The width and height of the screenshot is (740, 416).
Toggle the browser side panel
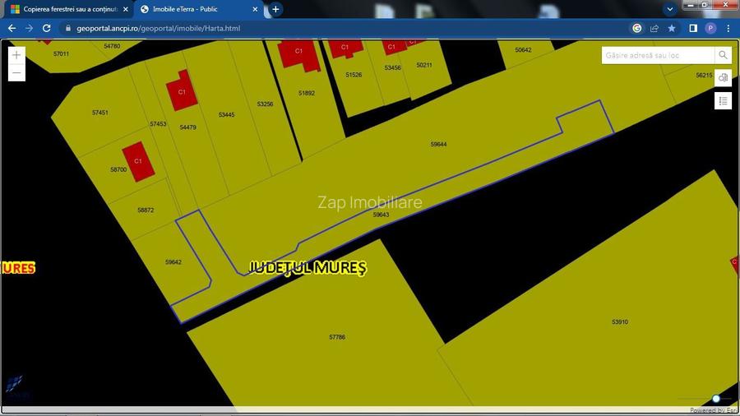(693, 28)
